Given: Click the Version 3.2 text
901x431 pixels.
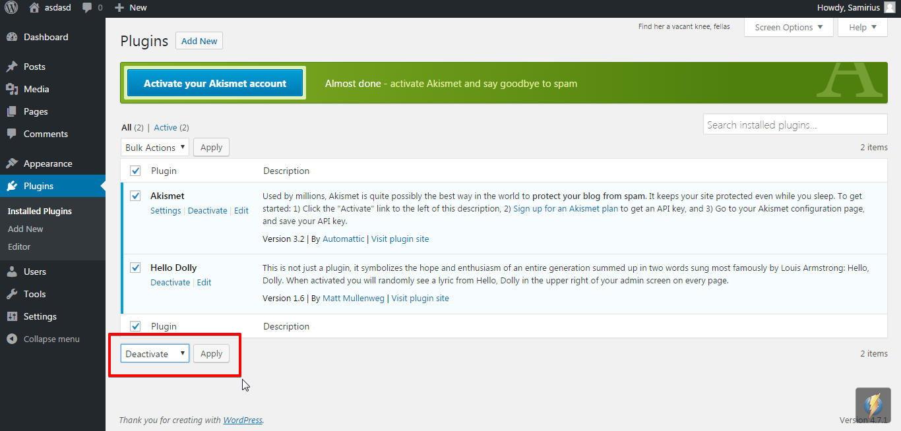Looking at the screenshot, I should [284, 239].
